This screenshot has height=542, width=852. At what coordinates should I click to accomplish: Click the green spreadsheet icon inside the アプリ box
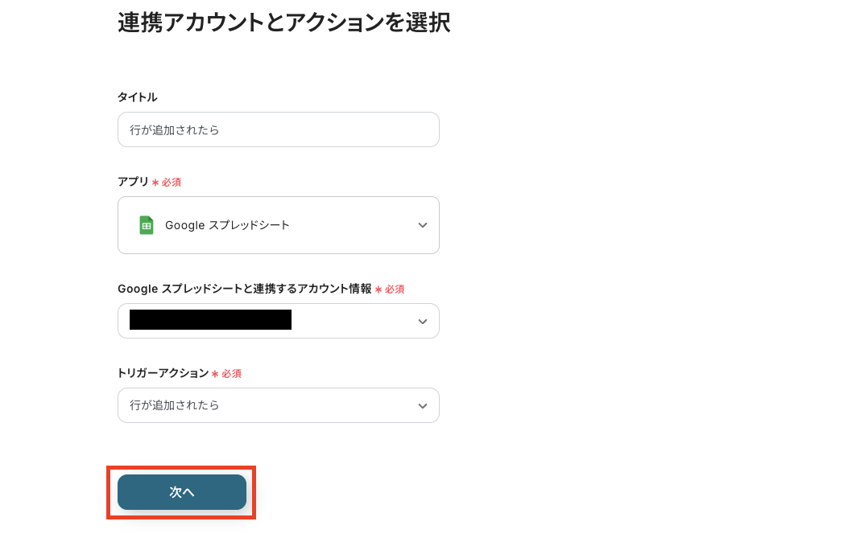(x=147, y=225)
